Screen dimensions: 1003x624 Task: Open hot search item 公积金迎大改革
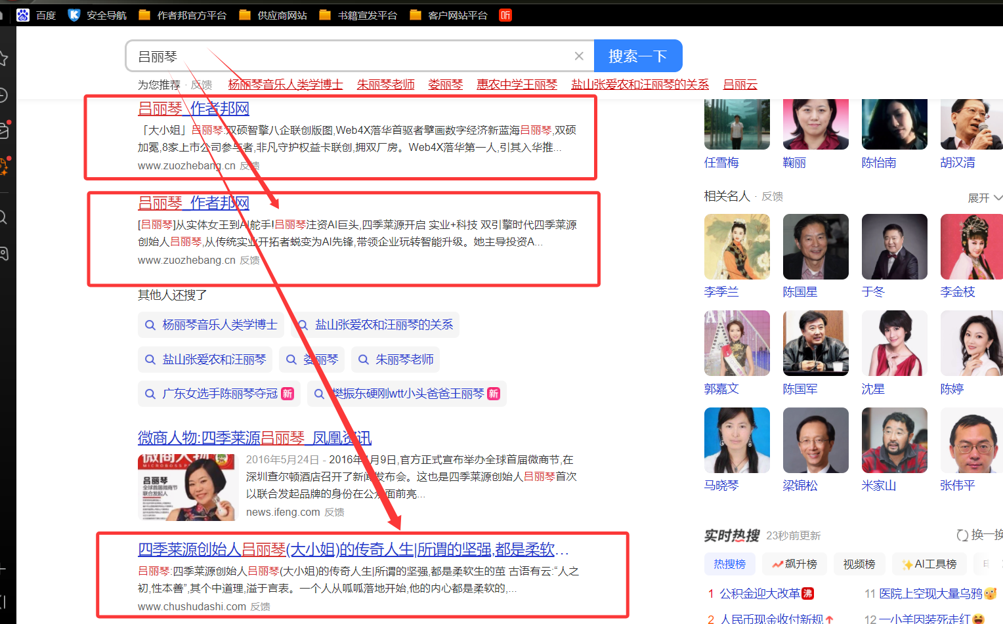pos(759,593)
